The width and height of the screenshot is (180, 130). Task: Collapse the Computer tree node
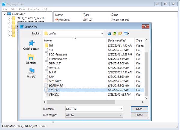(4, 14)
